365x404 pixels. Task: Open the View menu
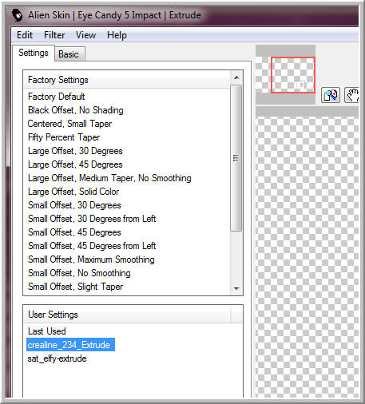[x=85, y=35]
